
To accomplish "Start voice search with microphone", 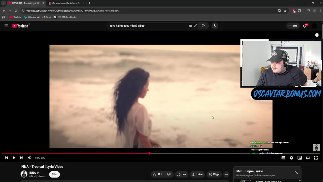I will [x=215, y=26].
